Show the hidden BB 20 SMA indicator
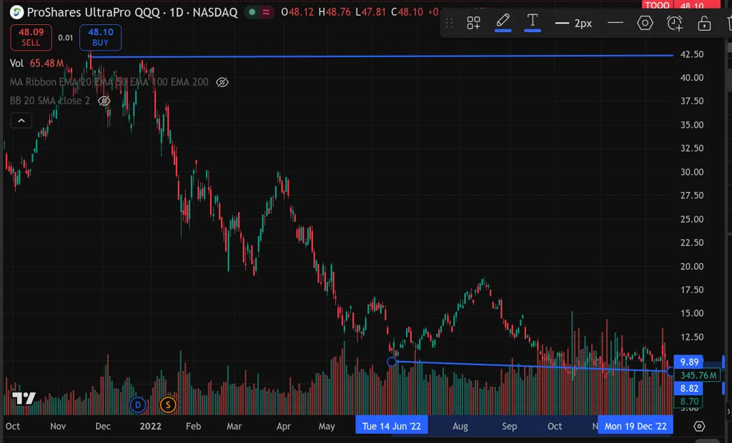The image size is (732, 443). click(x=104, y=101)
